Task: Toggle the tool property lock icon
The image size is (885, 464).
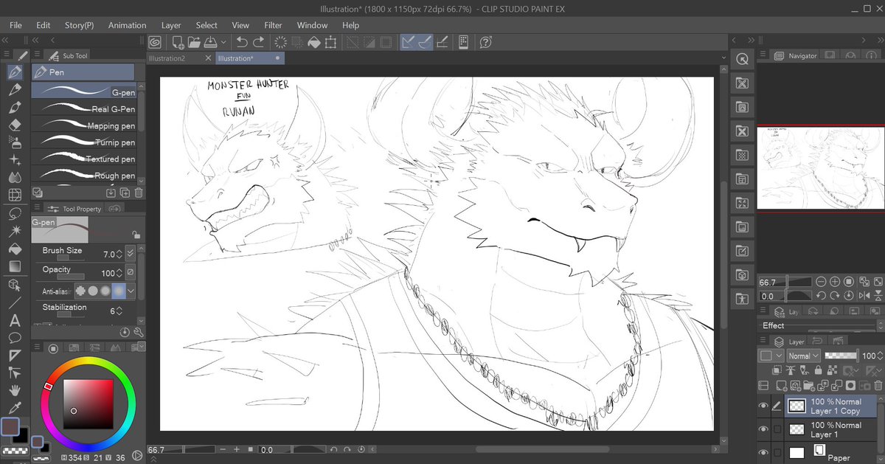Action: coord(136,234)
